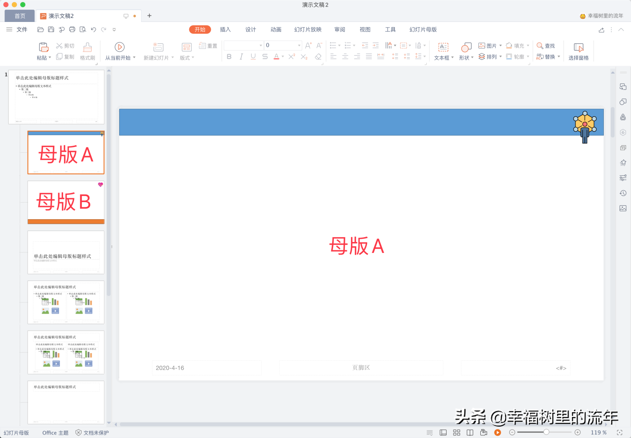Align text left
This screenshot has height=438, width=631.
click(x=333, y=57)
